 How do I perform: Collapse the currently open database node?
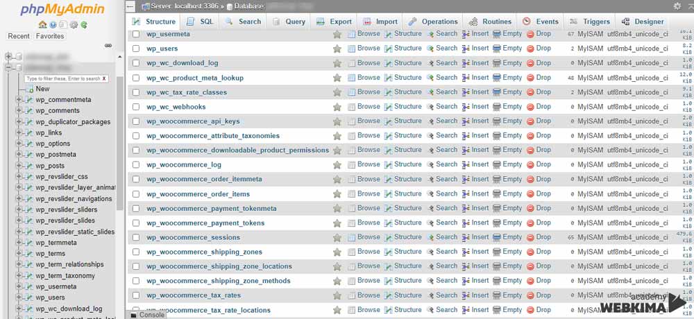click(x=8, y=68)
